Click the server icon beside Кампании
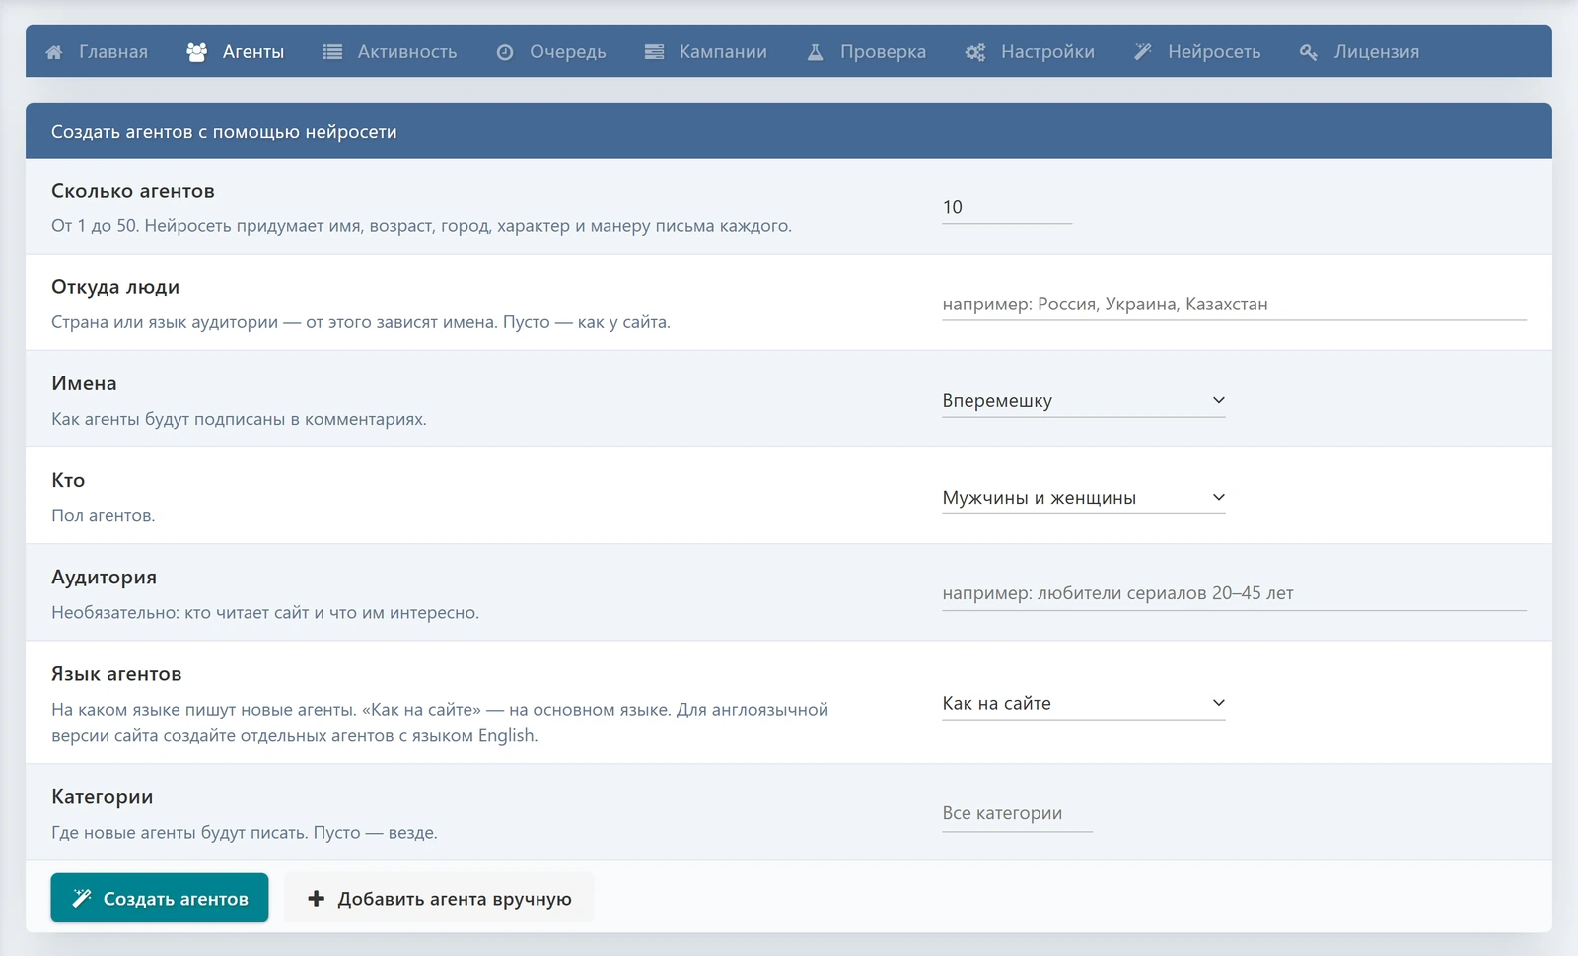Screen dimensions: 1578x956 (654, 52)
